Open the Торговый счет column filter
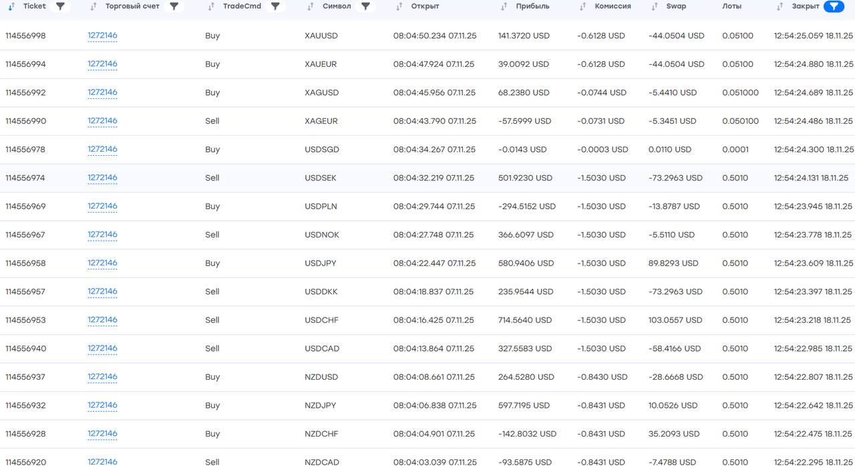Viewport: 855px width, 466px height. pos(174,6)
